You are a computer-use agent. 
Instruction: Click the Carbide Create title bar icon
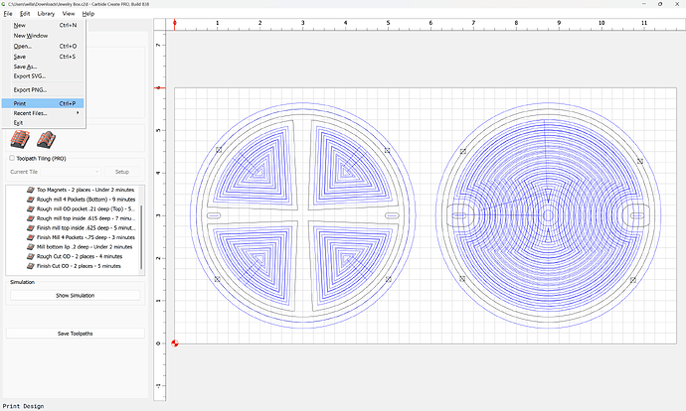point(5,5)
